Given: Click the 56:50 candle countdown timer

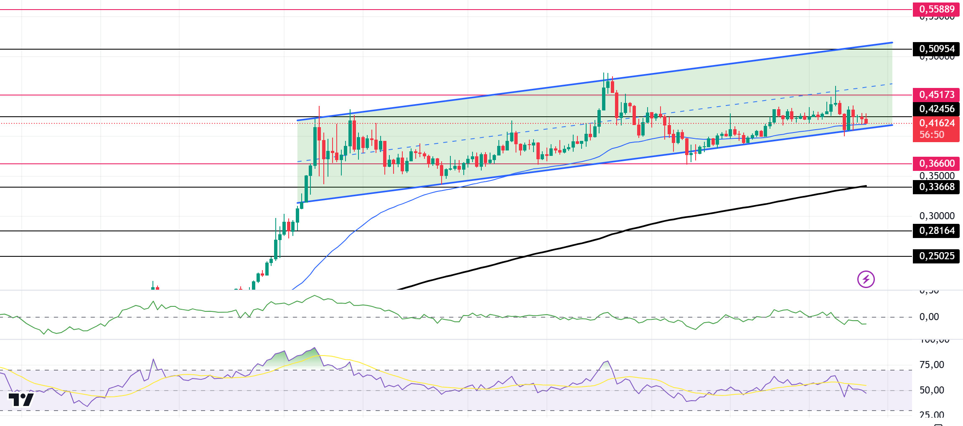Looking at the screenshot, I should [932, 135].
